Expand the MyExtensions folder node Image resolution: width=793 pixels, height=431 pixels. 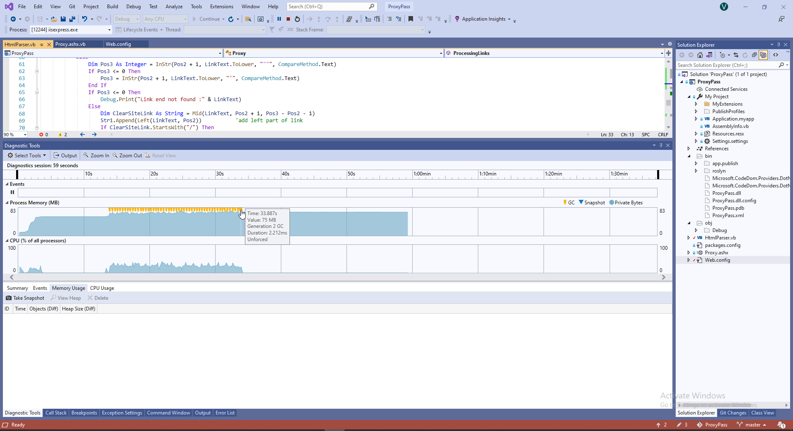coord(696,104)
